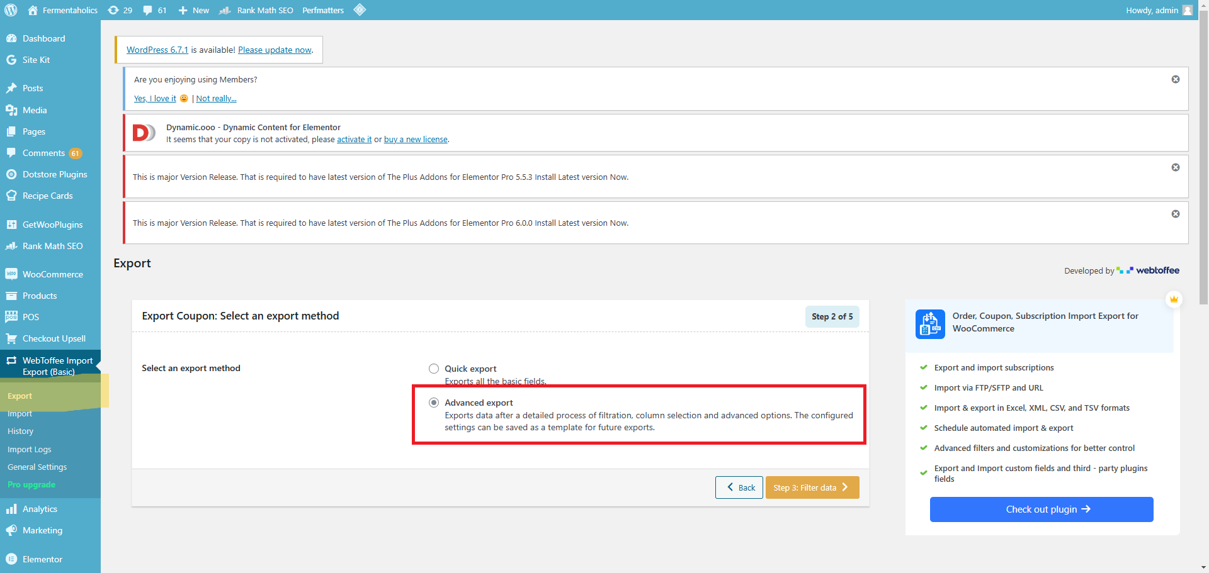Click the activate it link
The width and height of the screenshot is (1209, 573).
[x=354, y=140]
